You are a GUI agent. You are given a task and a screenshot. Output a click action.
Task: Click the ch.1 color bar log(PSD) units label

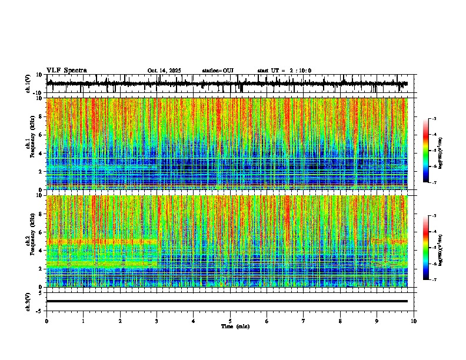(441, 154)
